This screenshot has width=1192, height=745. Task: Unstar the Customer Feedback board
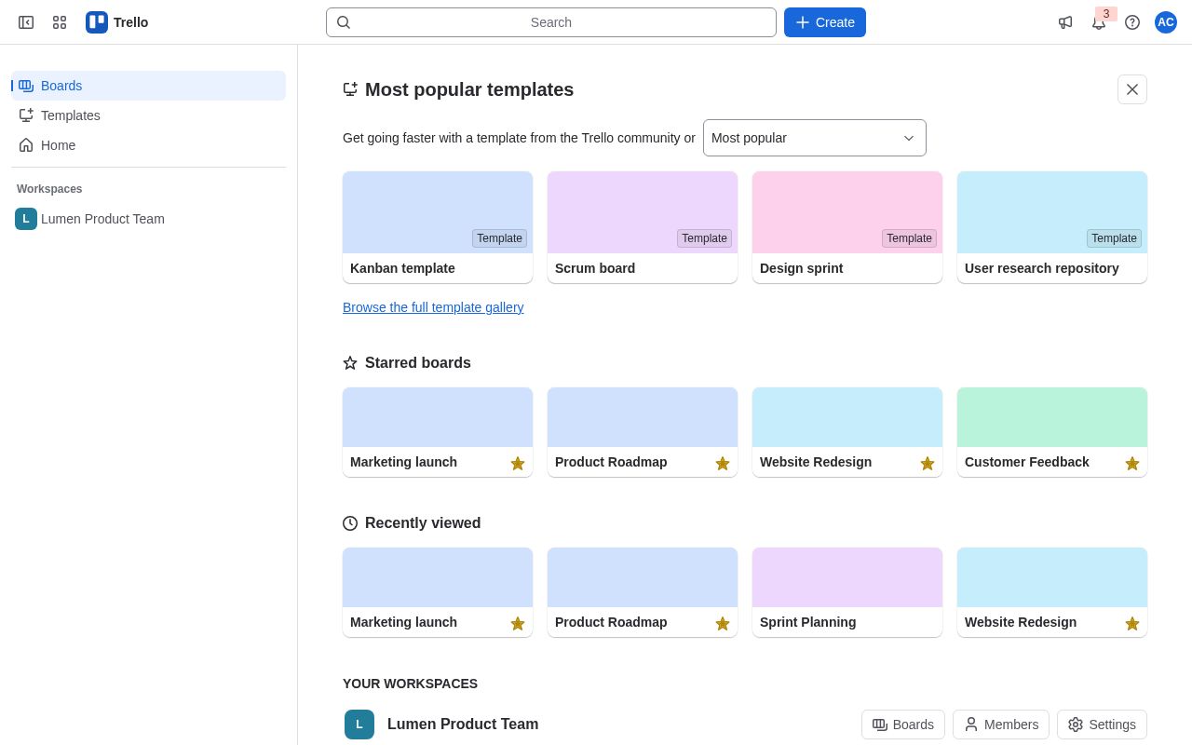coord(1132,463)
